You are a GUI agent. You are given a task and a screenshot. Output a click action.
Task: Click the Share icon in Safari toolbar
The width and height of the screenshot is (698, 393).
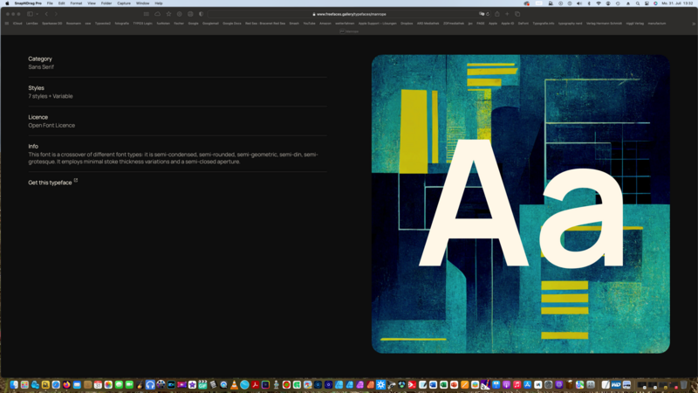tap(496, 14)
